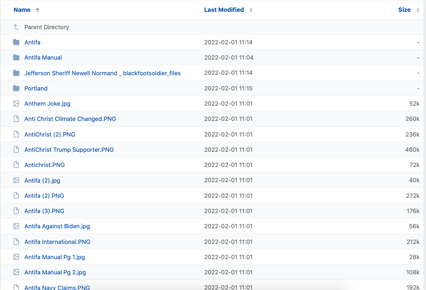Sort listing by Name column header
This screenshot has width=426, height=290.
pos(22,10)
